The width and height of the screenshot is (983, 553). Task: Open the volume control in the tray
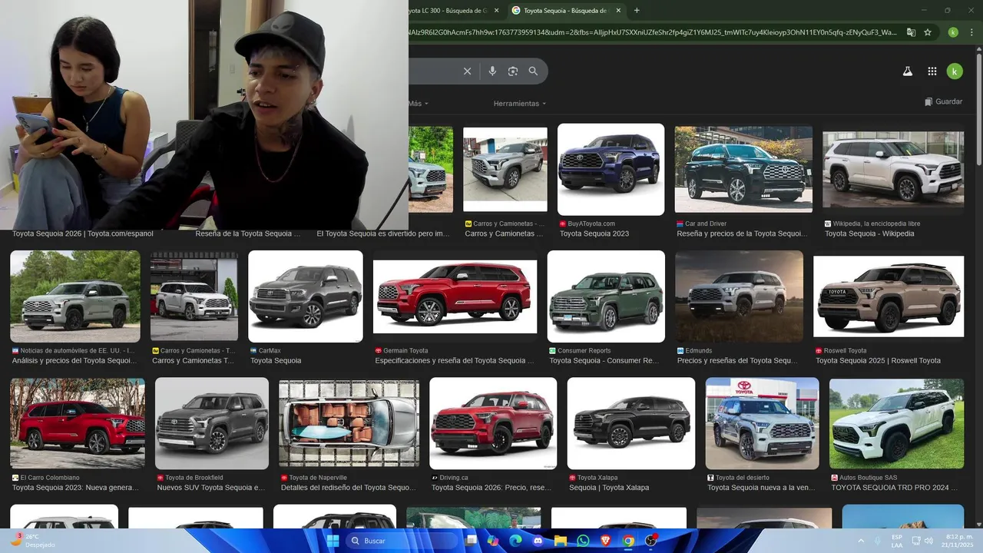pos(928,541)
